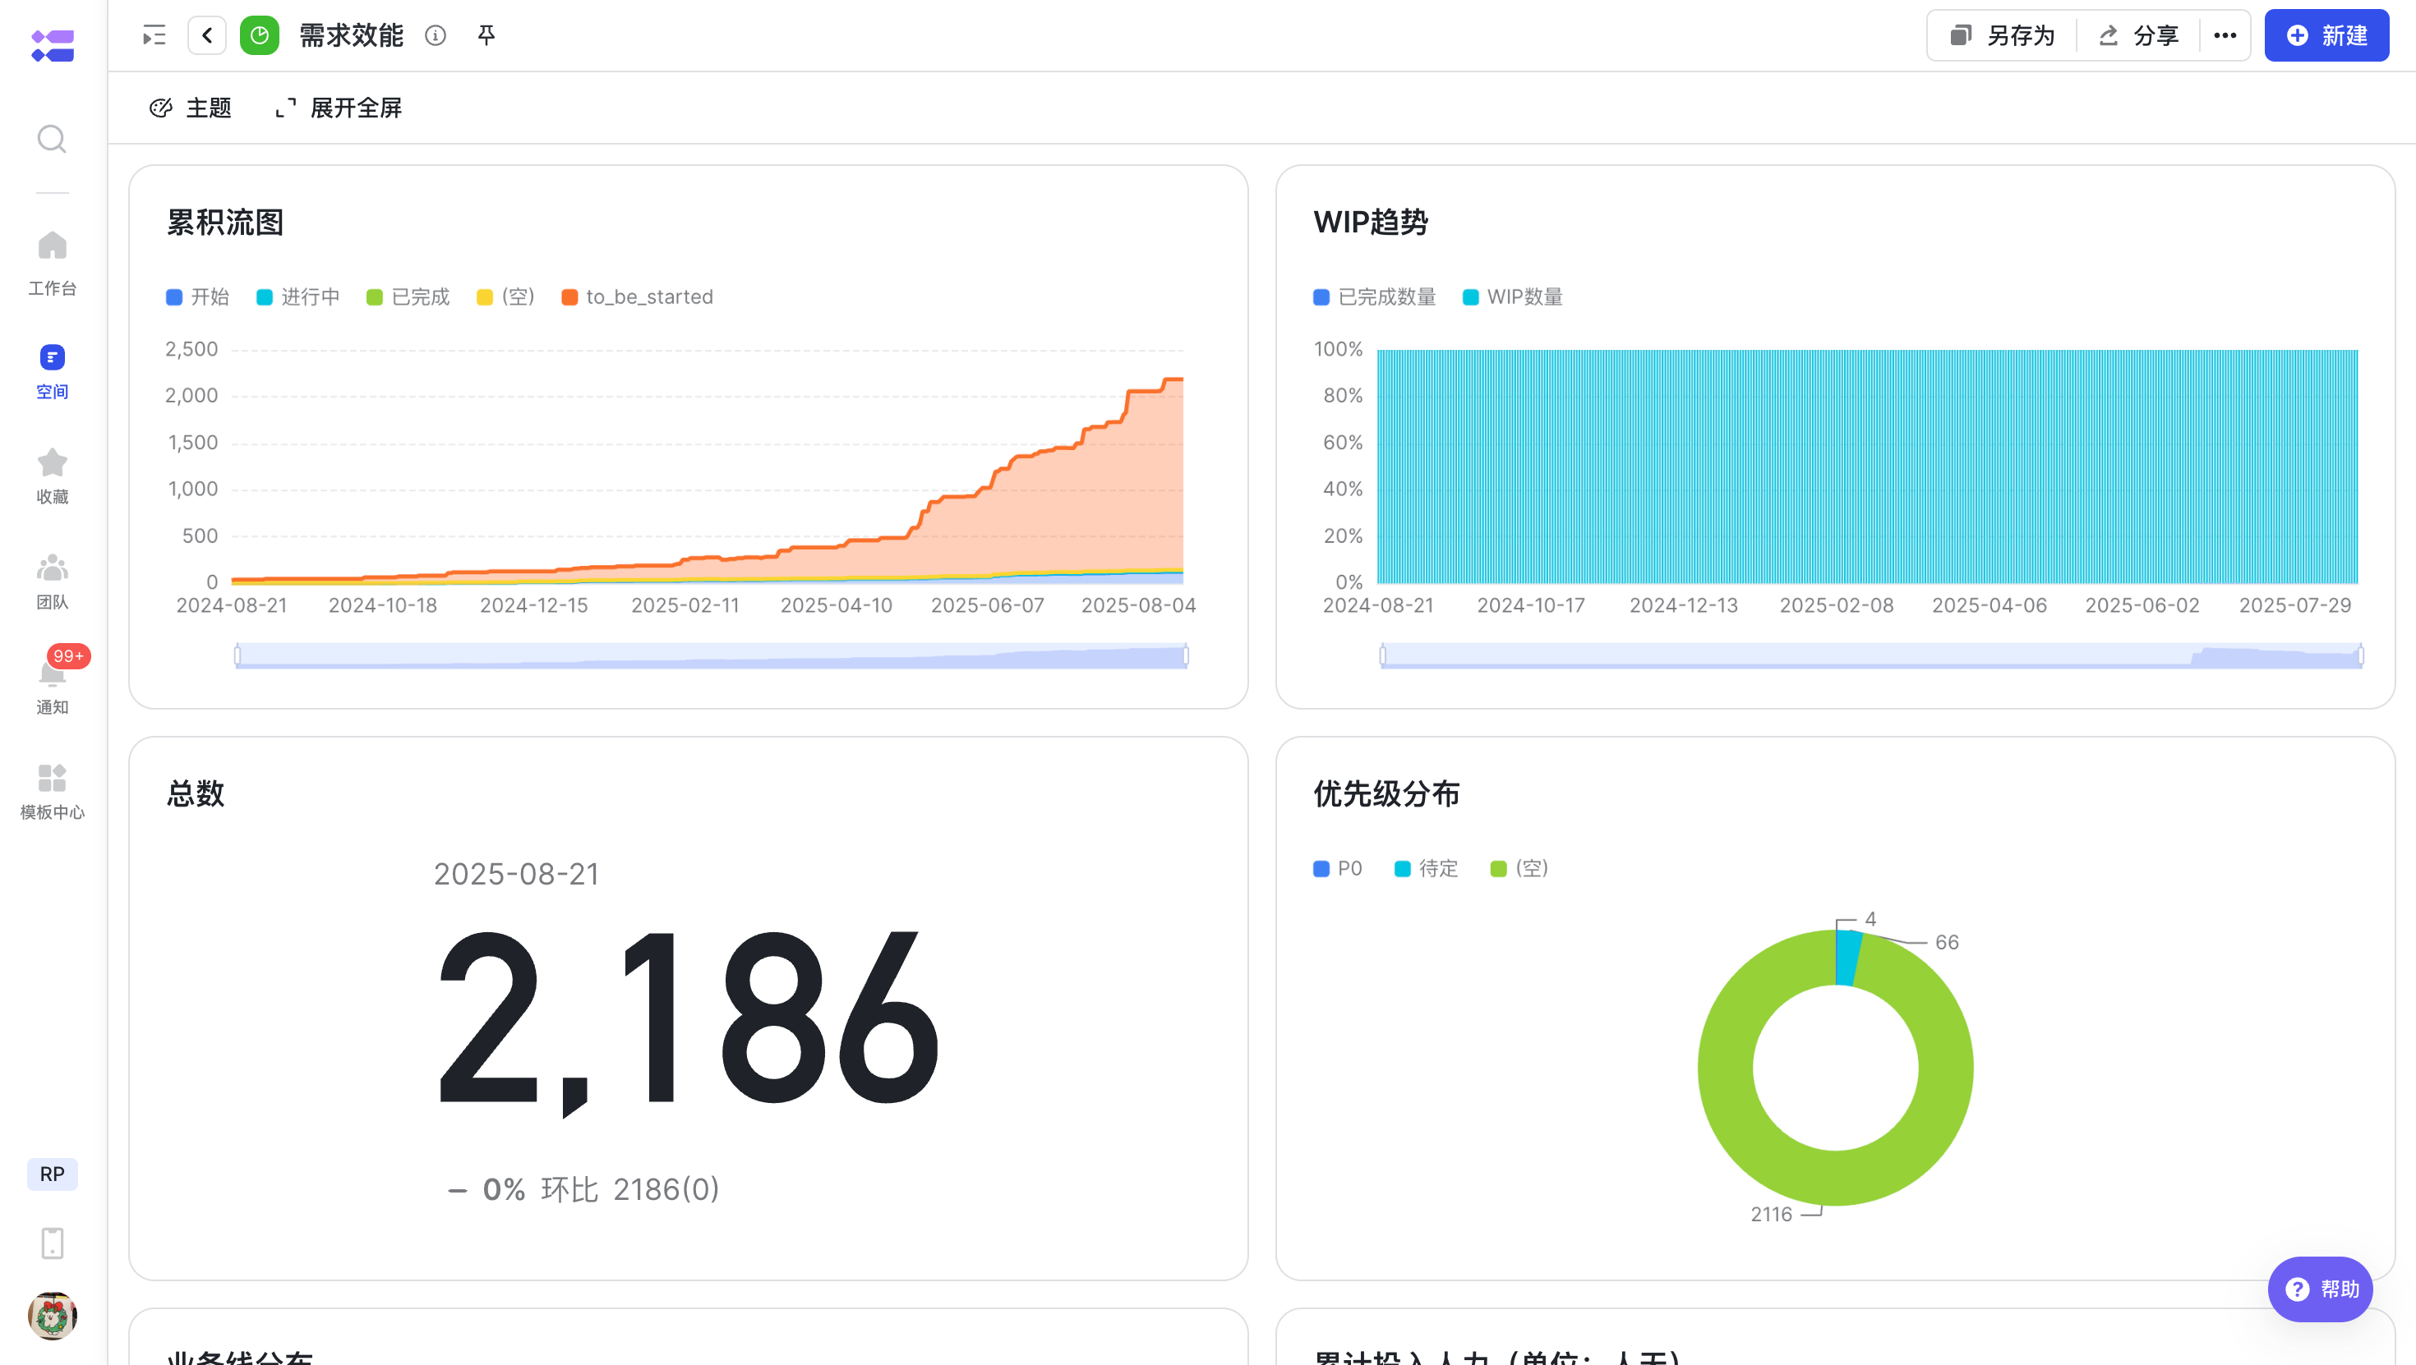Image resolution: width=2416 pixels, height=1365 pixels.
Task: Open the search icon in the sidebar
Action: point(52,139)
